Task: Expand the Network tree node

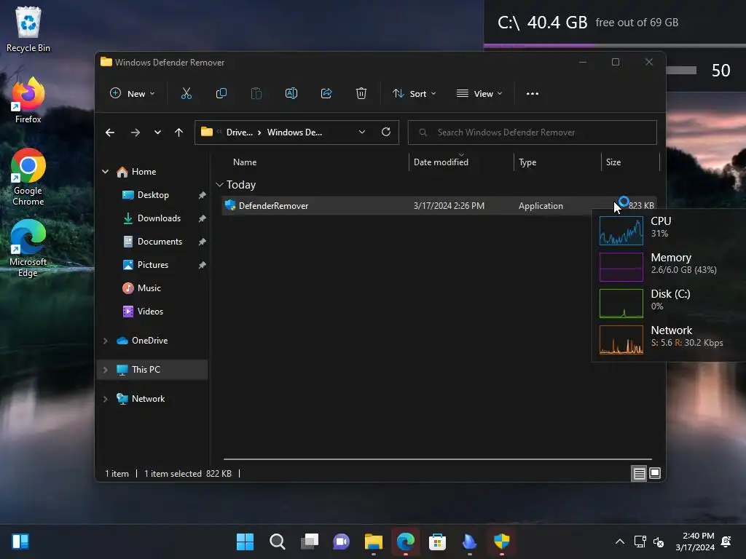Action: point(105,399)
